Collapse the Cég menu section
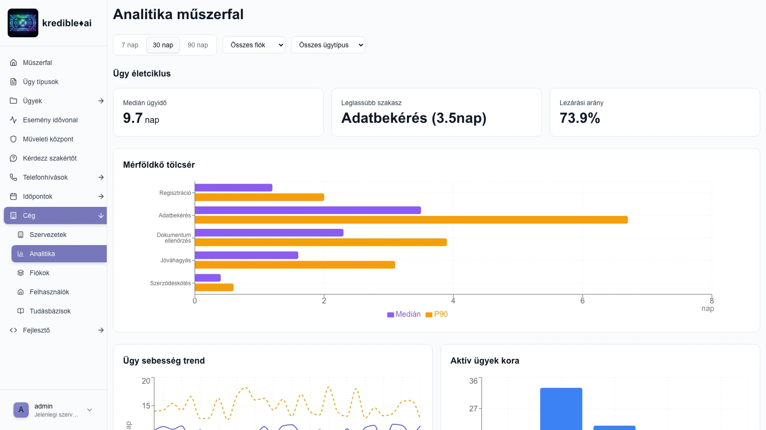 [x=101, y=215]
